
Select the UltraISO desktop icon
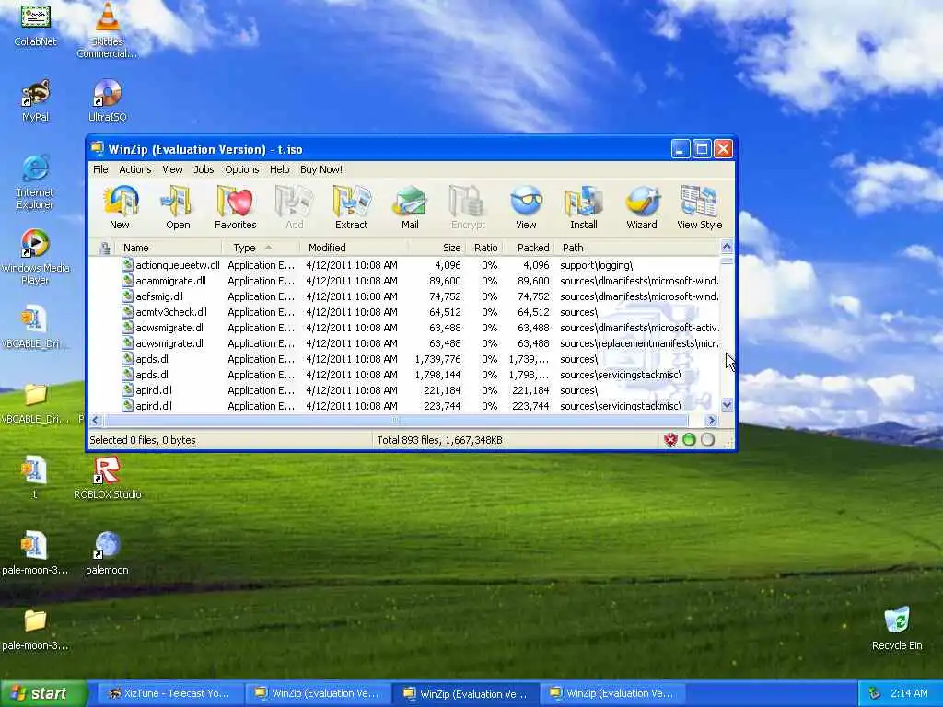107,100
